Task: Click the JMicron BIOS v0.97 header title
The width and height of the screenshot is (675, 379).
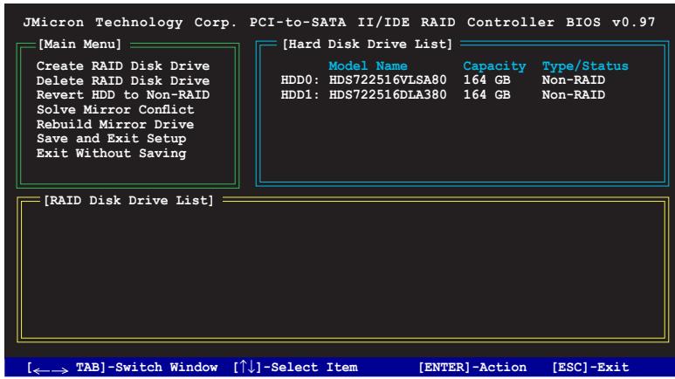Action: 339,23
